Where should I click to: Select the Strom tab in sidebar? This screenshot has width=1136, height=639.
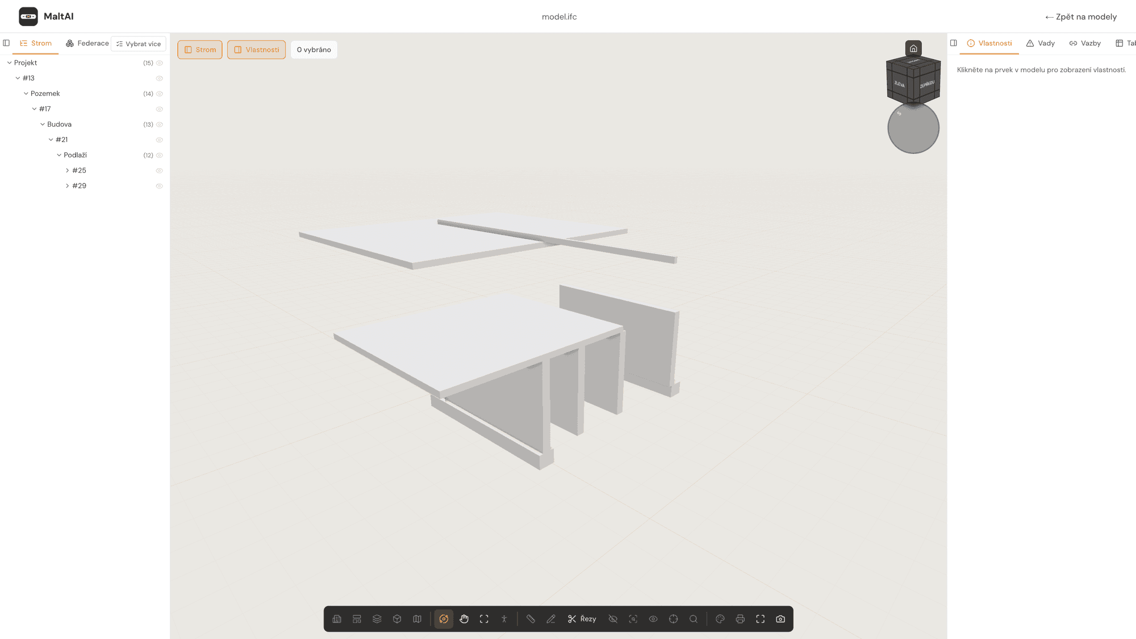pos(36,43)
